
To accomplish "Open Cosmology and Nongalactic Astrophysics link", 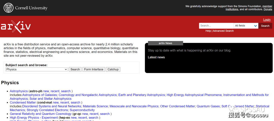I will [x=88, y=95].
